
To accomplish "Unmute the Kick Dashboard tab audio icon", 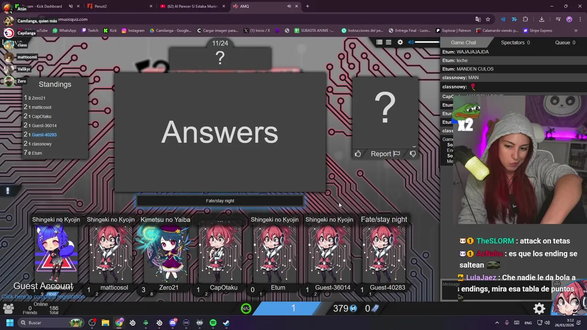I will point(71,6).
